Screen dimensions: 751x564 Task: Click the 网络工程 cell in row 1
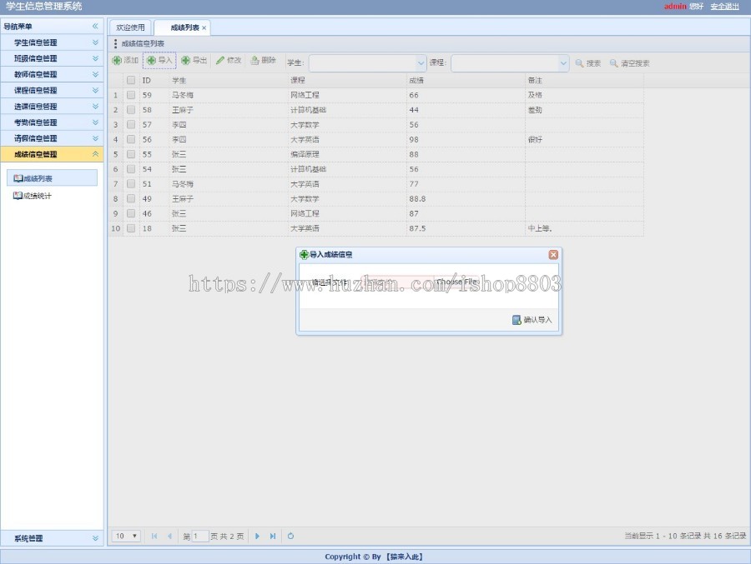coord(347,95)
